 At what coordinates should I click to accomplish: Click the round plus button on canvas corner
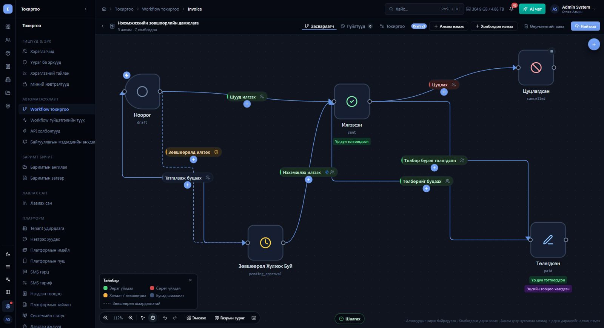click(594, 44)
